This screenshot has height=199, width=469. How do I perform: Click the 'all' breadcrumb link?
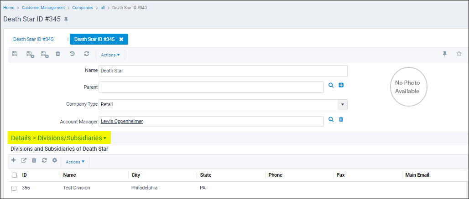pos(103,8)
